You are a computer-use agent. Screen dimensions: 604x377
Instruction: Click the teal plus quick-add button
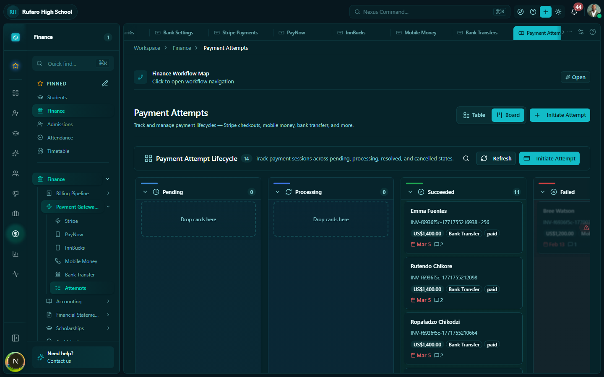click(x=546, y=12)
